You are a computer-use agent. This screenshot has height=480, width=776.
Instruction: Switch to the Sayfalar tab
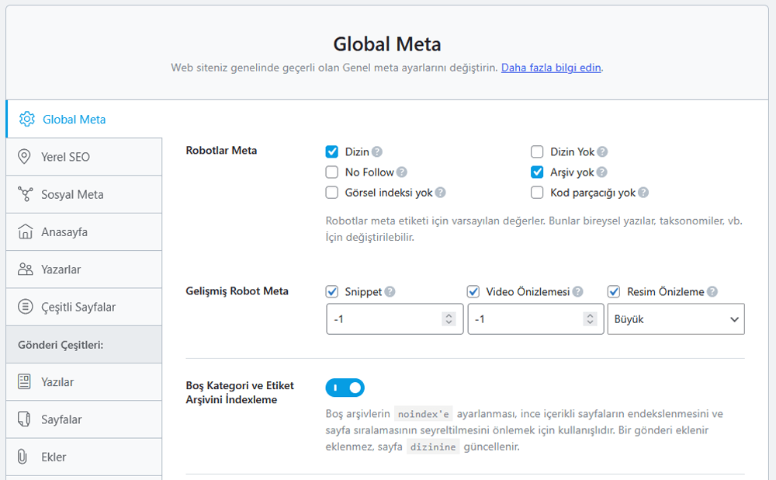84,419
